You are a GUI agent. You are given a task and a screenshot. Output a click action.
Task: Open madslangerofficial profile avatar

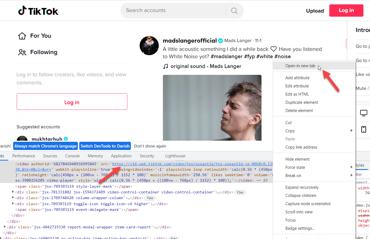[149, 46]
